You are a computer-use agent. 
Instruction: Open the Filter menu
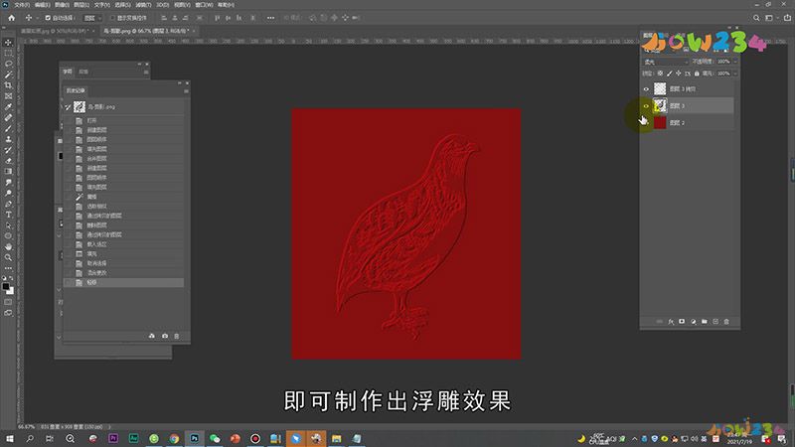(143, 5)
